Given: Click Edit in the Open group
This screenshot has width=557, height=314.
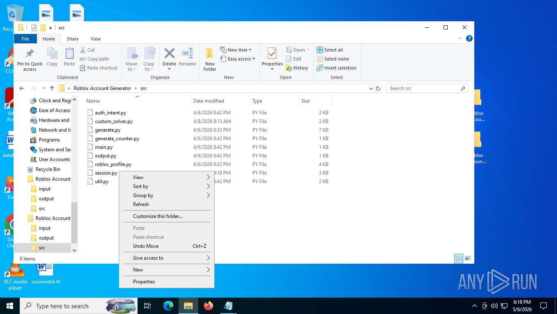Looking at the screenshot, I should [x=294, y=59].
